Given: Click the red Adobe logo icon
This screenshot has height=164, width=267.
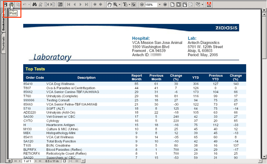Looking at the screenshot, I should coord(209,4).
